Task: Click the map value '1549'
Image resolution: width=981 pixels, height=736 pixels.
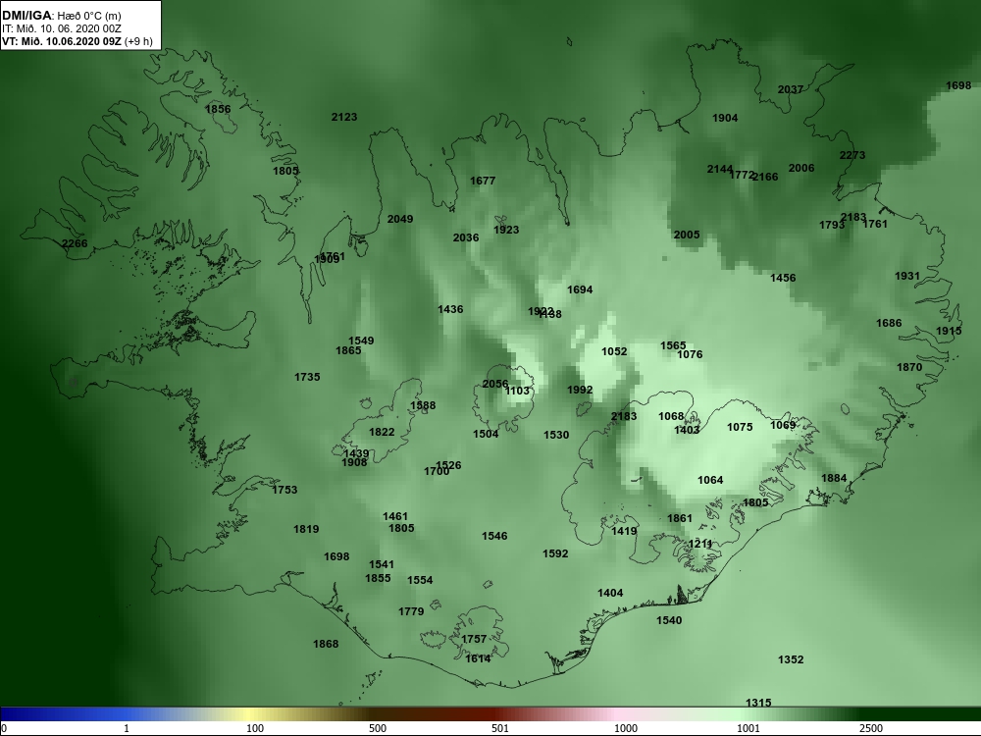Action: tap(361, 341)
